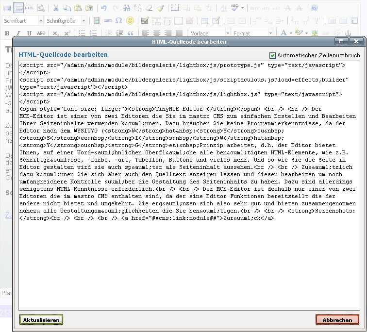Click the Omega special character icon
The image size is (367, 332).
pos(118,21)
